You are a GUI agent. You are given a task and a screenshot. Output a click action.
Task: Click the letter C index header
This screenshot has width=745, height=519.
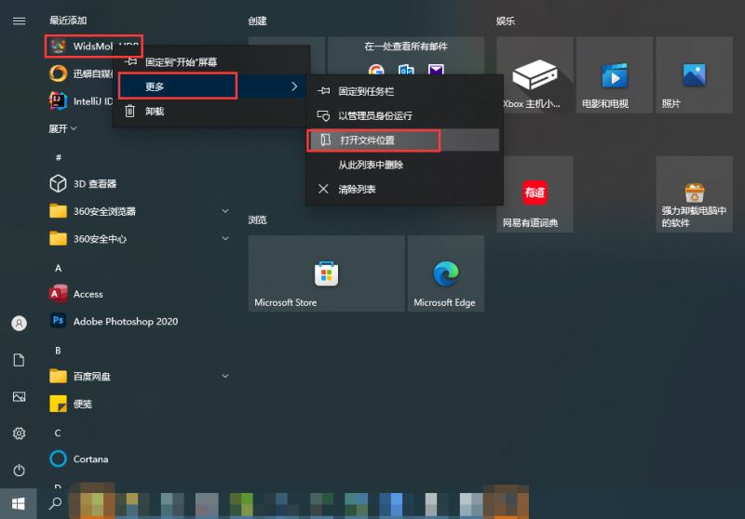58,433
